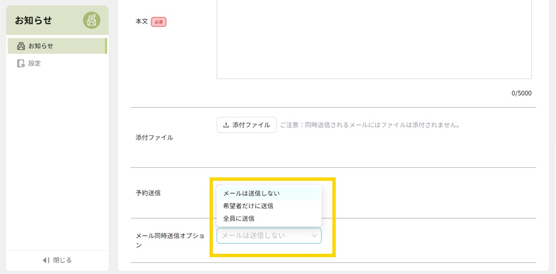Select メールは送信しない from the open dropdown list
Image resolution: width=556 pixels, height=274 pixels.
pyautogui.click(x=251, y=193)
